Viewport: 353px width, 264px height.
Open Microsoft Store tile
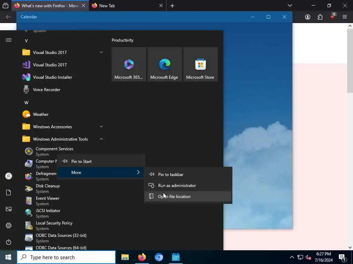(201, 64)
